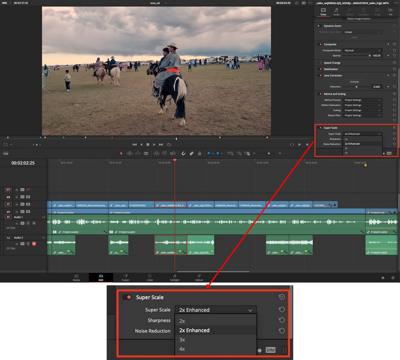Select the arrow Selection mode tool

[121, 153]
